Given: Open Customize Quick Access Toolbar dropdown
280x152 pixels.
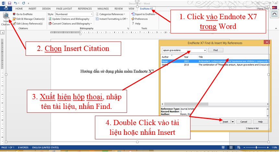Looking at the screenshot, I should point(29,3).
